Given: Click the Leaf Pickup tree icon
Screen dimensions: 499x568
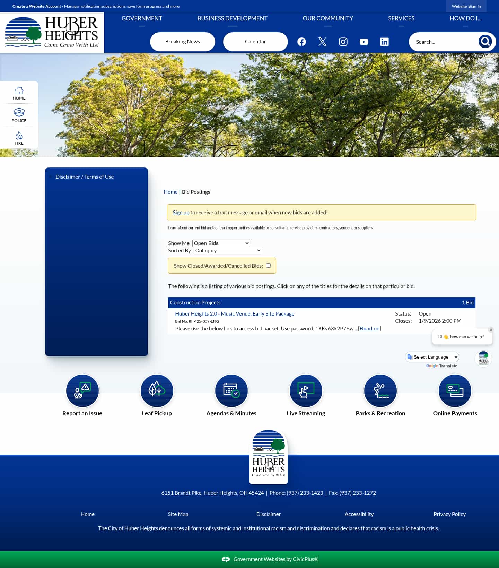Looking at the screenshot, I should [157, 391].
